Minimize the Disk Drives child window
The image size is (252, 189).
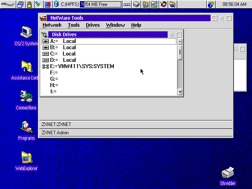172,35
